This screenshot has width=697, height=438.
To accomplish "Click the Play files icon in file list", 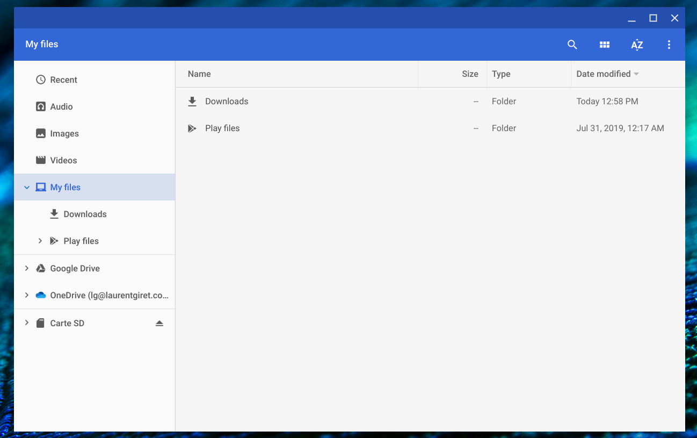I will [192, 128].
